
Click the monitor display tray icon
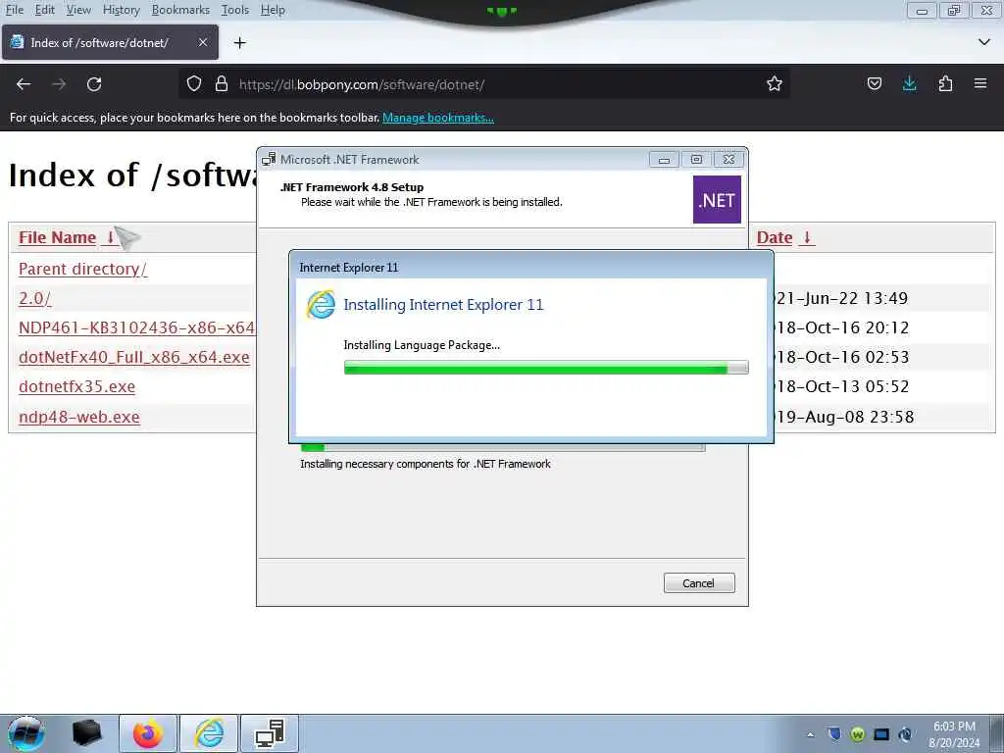(881, 734)
